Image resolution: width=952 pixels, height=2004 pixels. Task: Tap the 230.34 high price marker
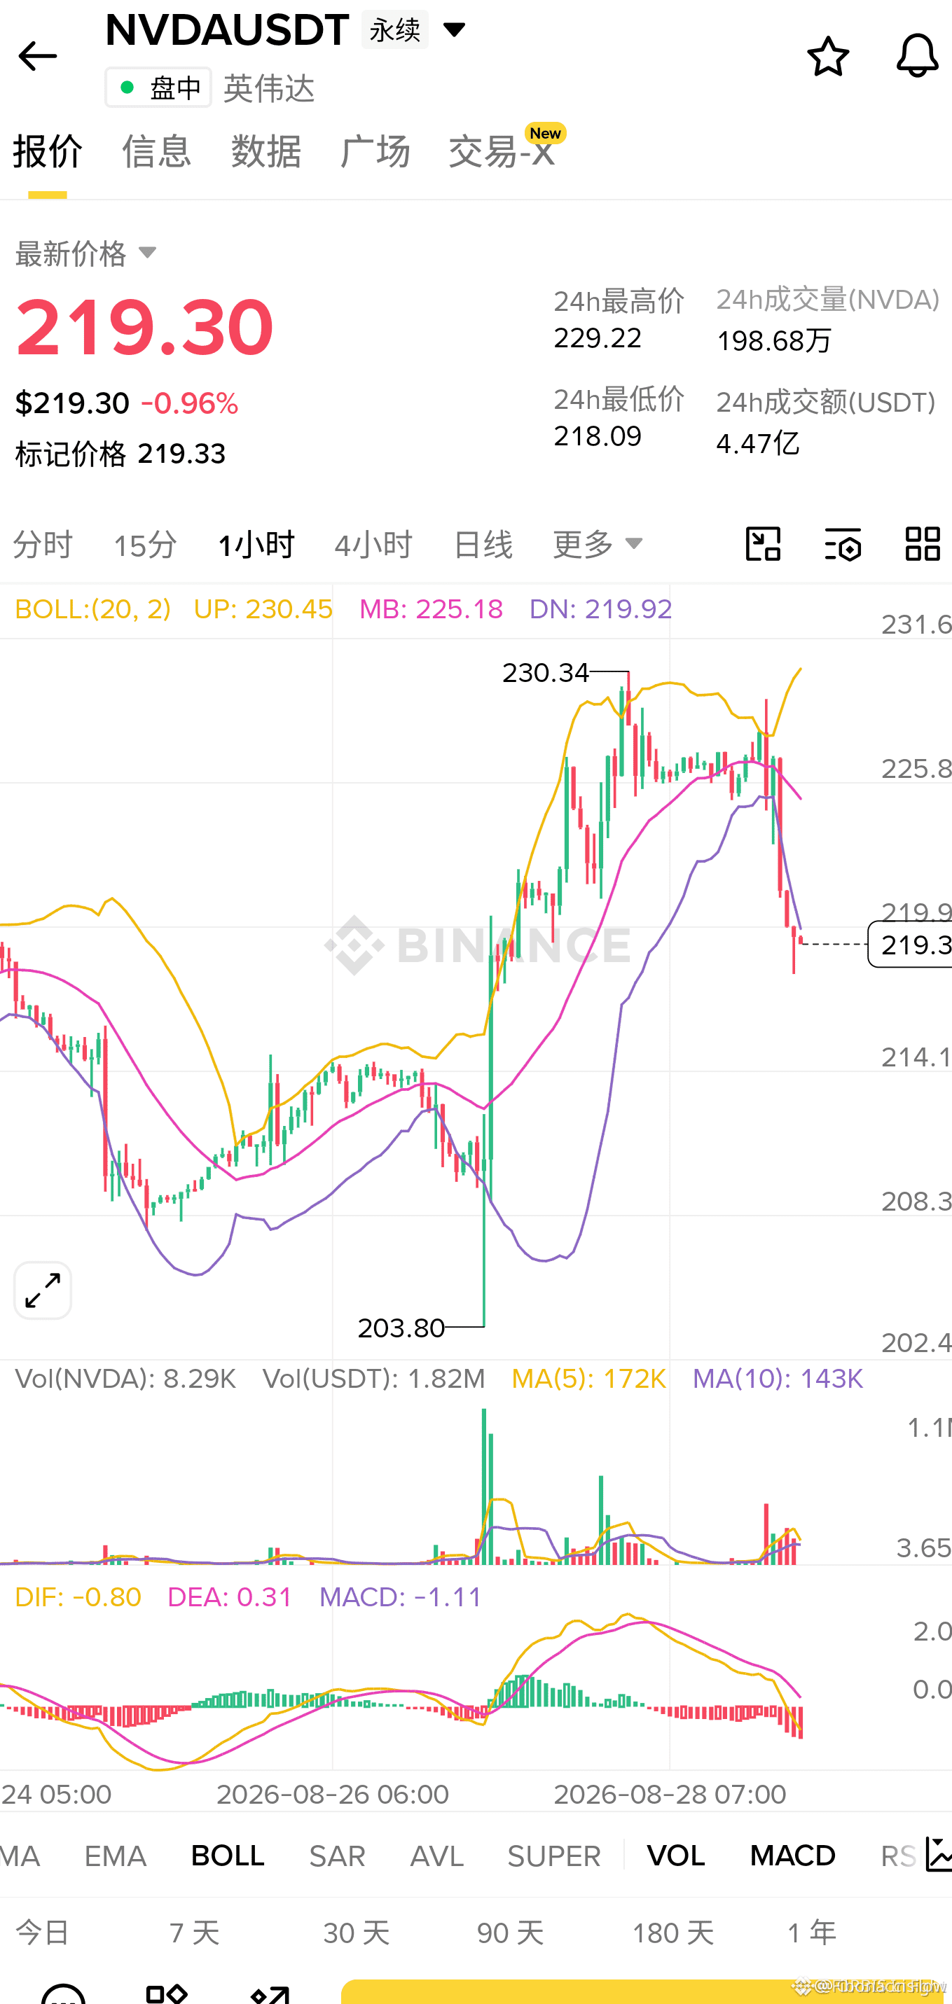pyautogui.click(x=546, y=672)
